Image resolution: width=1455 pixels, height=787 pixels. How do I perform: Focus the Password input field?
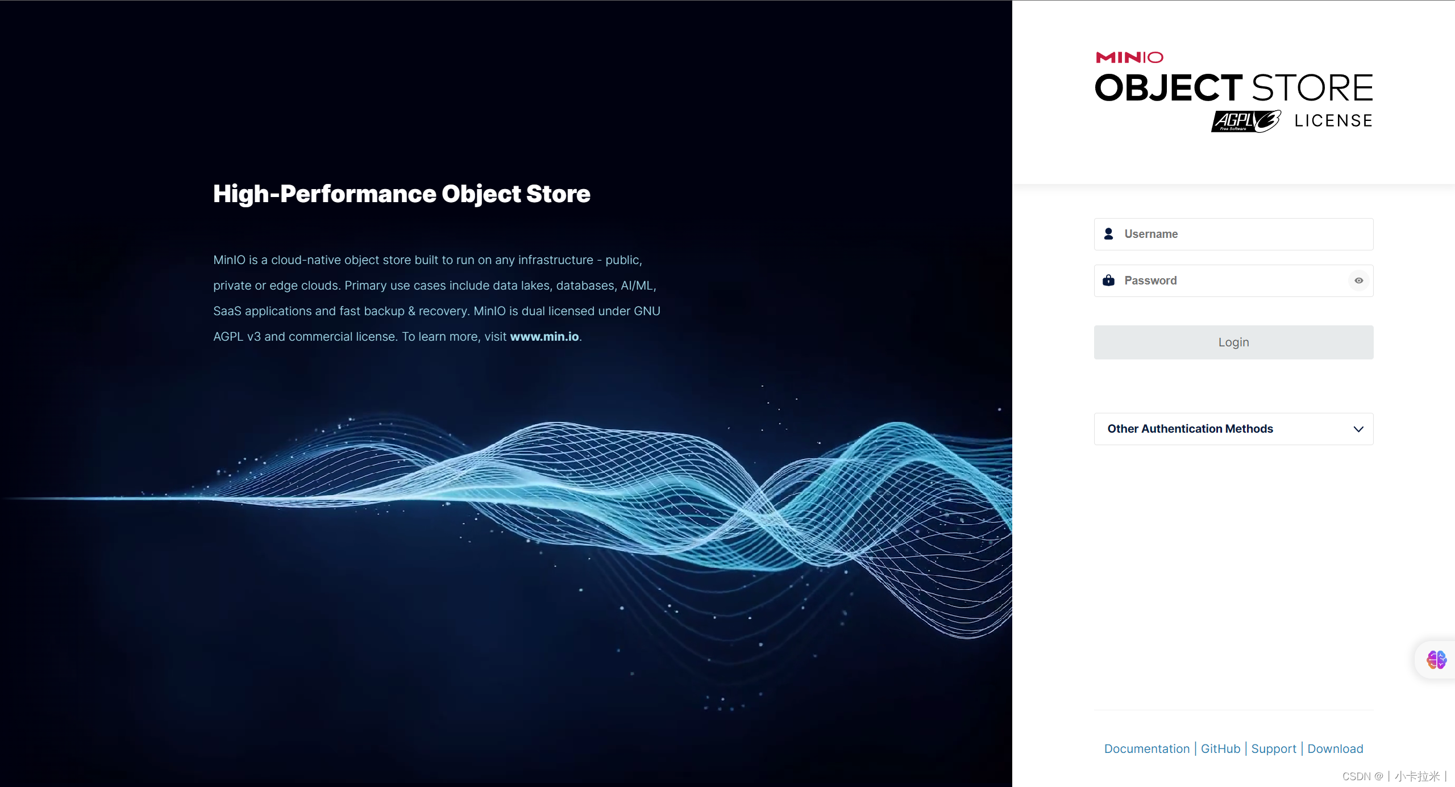click(x=1228, y=281)
